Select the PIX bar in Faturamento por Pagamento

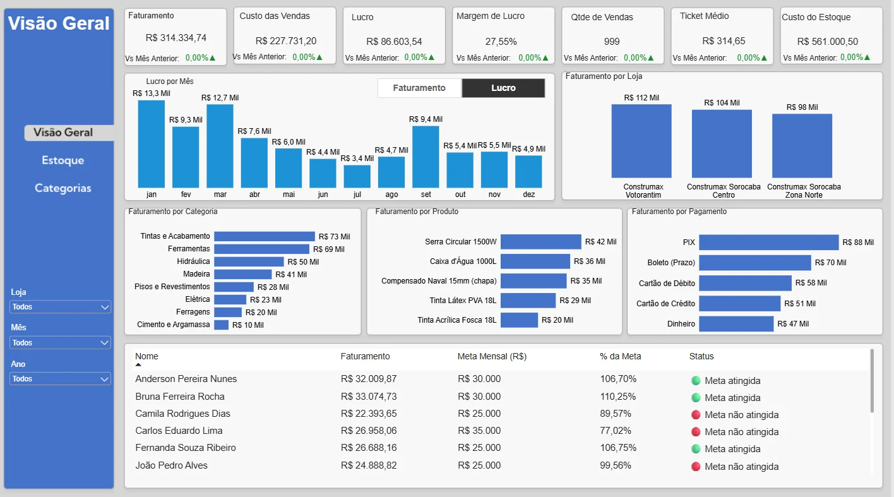tap(769, 243)
